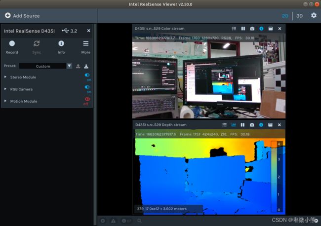
Task: Toggle Color stream info overlay
Action: coord(261,29)
